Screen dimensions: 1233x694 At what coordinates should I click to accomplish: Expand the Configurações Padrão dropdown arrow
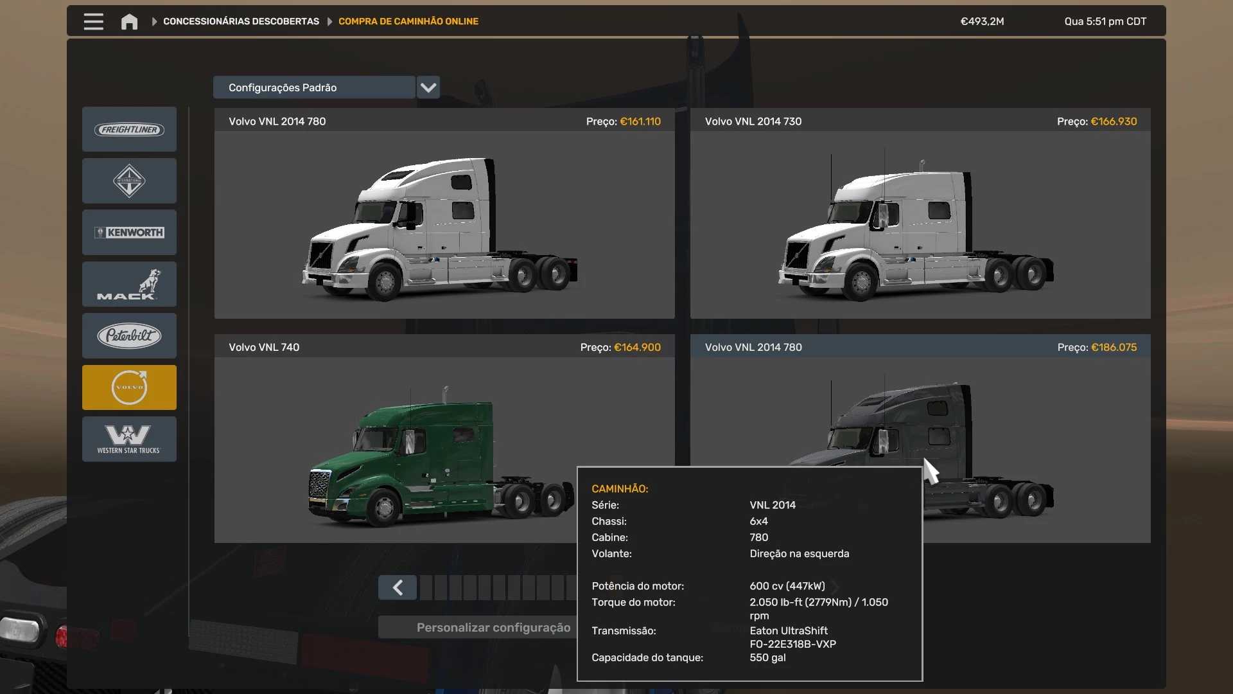click(x=428, y=87)
